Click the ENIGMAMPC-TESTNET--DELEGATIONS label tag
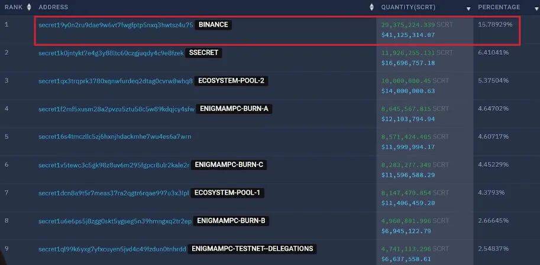540x265 pixels. pyautogui.click(x=253, y=248)
